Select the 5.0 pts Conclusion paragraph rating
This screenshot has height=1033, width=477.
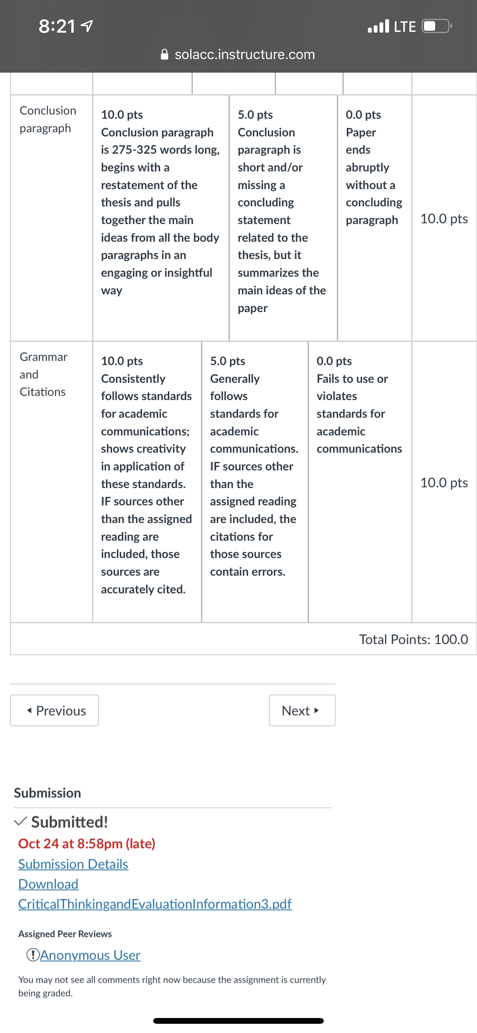[283, 218]
